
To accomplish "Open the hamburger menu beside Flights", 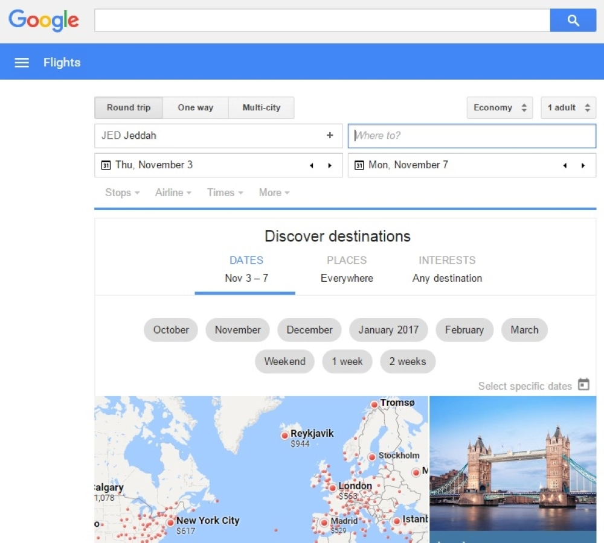I will [22, 63].
